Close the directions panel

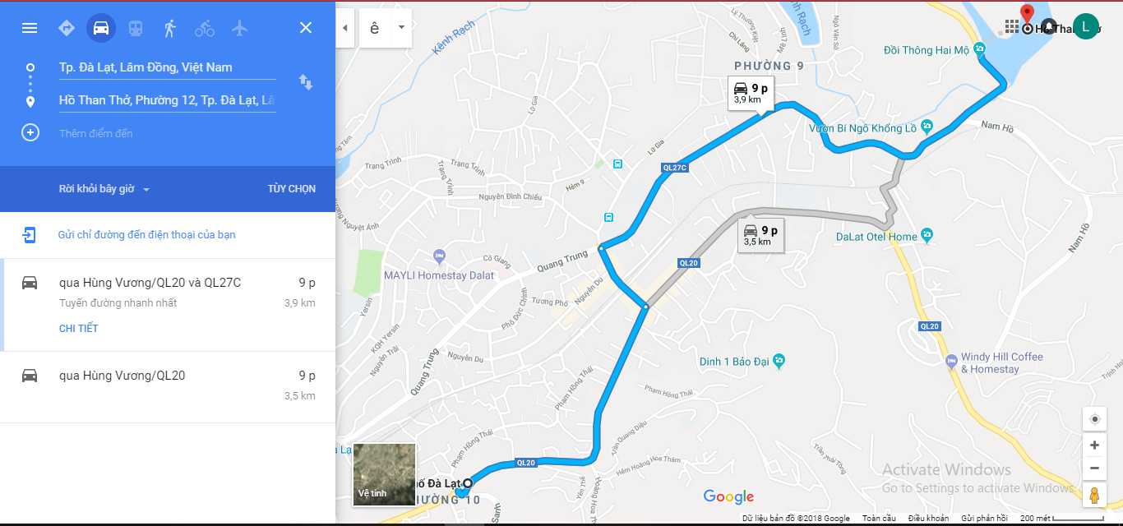306,28
